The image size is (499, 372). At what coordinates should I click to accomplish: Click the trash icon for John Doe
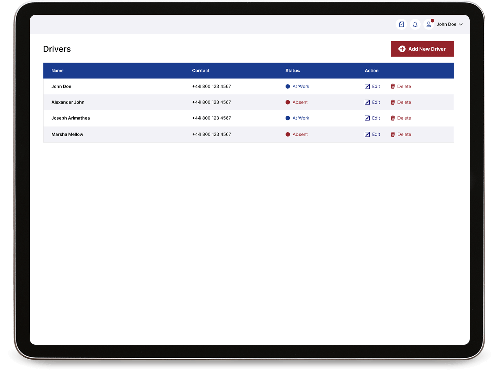(x=393, y=87)
